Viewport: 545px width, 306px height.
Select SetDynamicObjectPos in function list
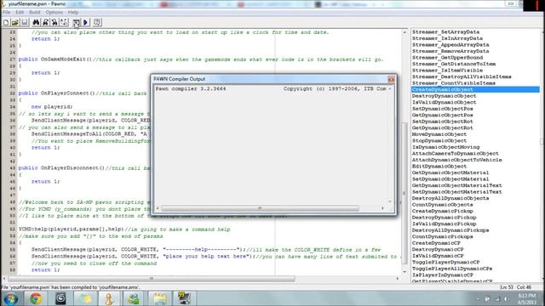(x=442, y=109)
